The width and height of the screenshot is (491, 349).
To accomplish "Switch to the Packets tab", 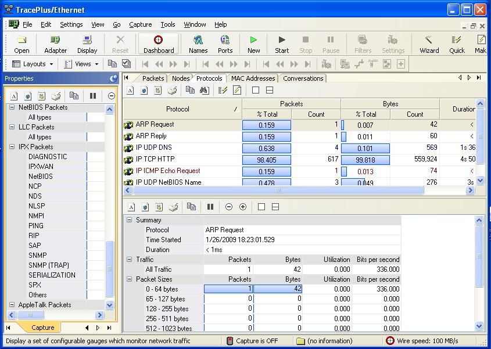I will tap(153, 78).
